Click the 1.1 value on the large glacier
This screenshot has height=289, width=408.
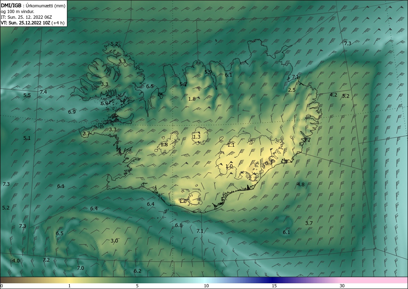231,145
